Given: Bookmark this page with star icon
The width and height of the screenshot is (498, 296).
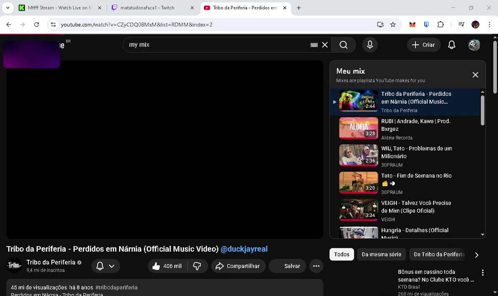Looking at the screenshot, I should 393,25.
